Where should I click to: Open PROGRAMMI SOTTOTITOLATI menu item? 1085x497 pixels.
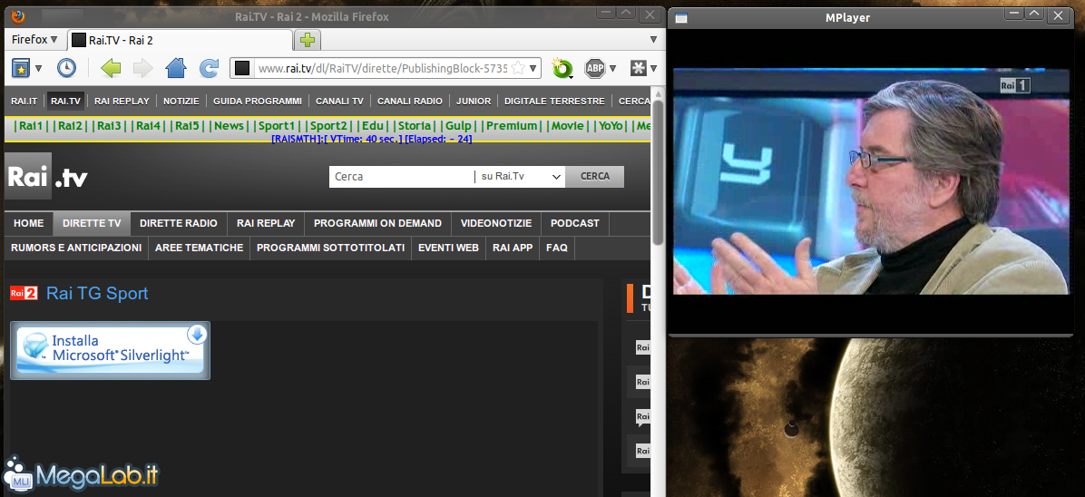click(x=331, y=248)
